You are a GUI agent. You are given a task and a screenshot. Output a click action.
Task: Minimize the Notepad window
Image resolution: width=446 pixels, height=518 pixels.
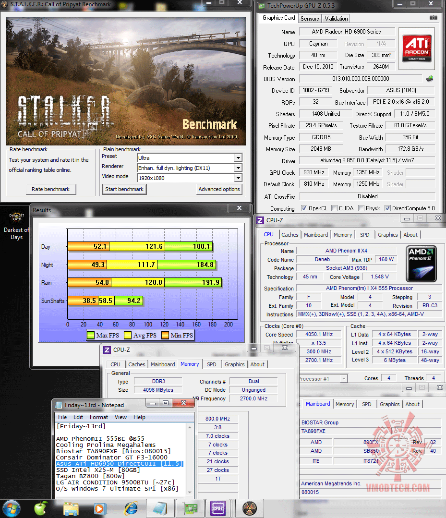pos(152,403)
